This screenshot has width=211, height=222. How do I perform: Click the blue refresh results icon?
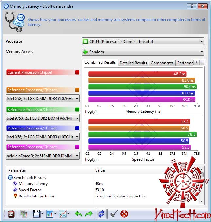coord(101,214)
